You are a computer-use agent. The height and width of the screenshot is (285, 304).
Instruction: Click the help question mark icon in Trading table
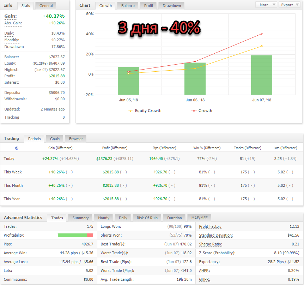(x=17, y=148)
